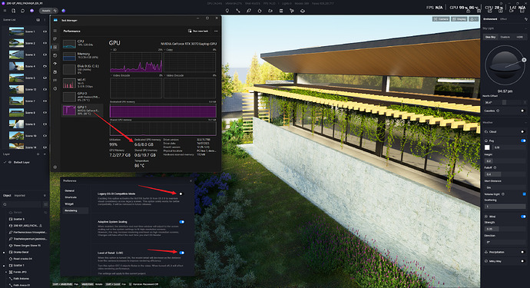Screen dimensions: 530x288
Task: Add a new layer with plus icon
Action: (x=38, y=154)
